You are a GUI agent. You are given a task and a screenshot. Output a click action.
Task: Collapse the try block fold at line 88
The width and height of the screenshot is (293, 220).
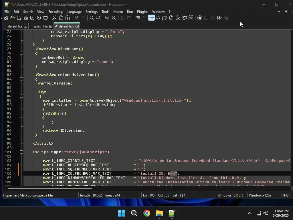pos(21,96)
